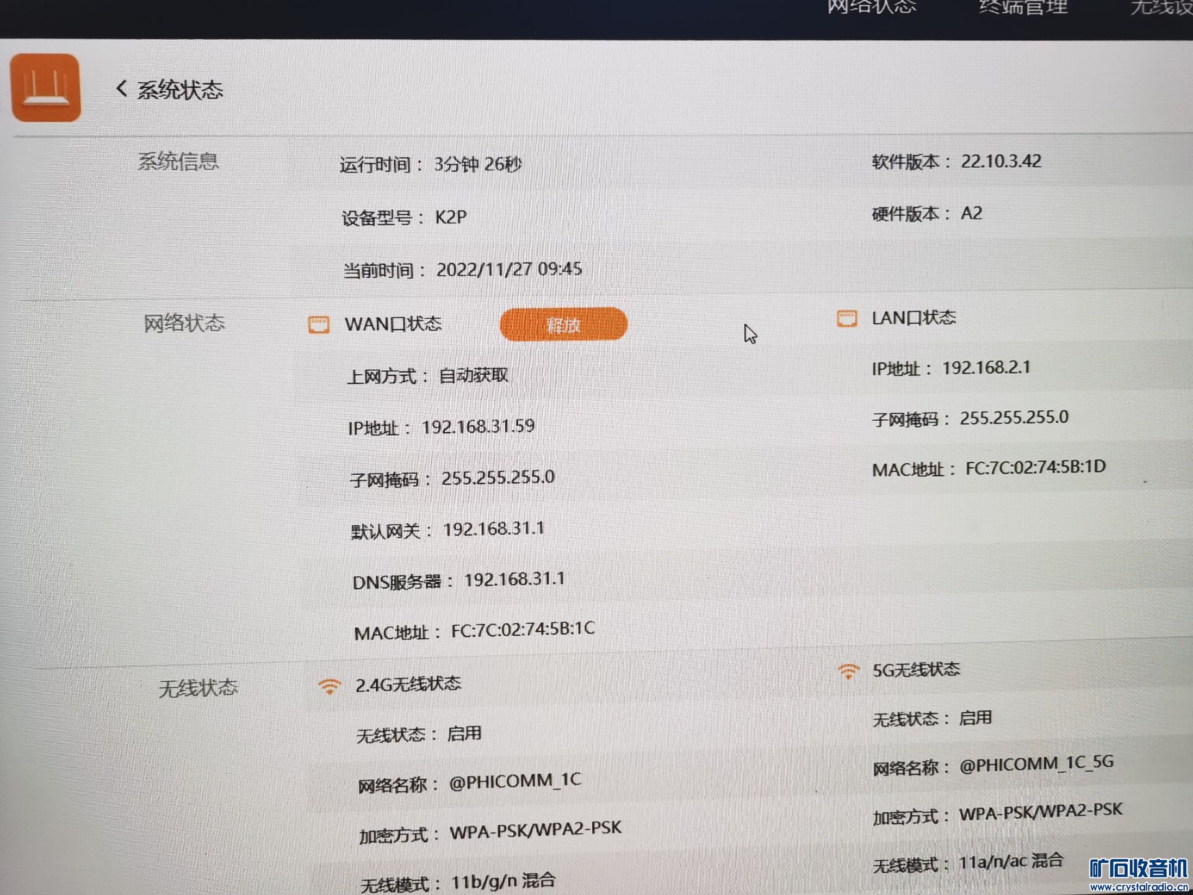
Task: Select 5G encryption WPA-PSK/WPA2-PSK value
Action: click(x=1041, y=811)
